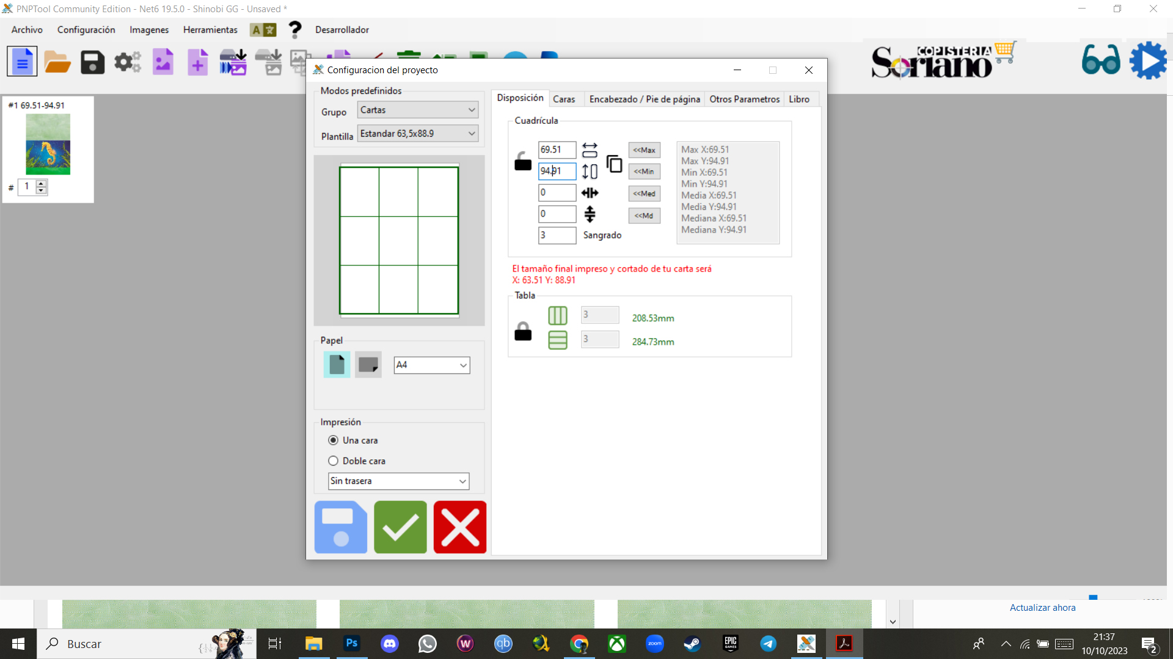This screenshot has width=1173, height=659.
Task: Click the open folder toolbar icon
Action: 57,62
